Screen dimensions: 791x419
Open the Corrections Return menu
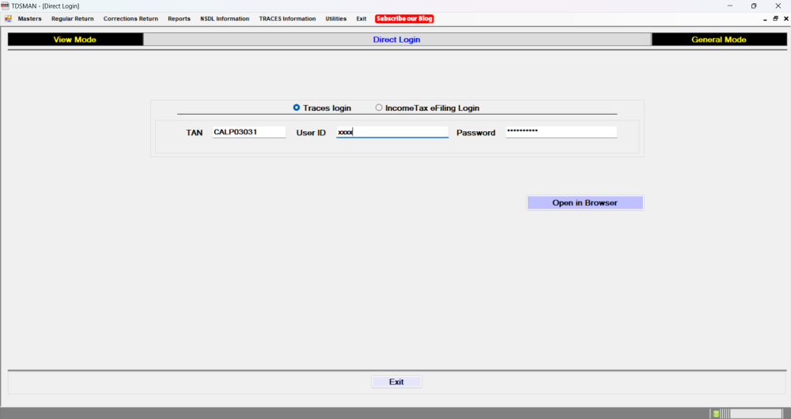[x=131, y=19]
